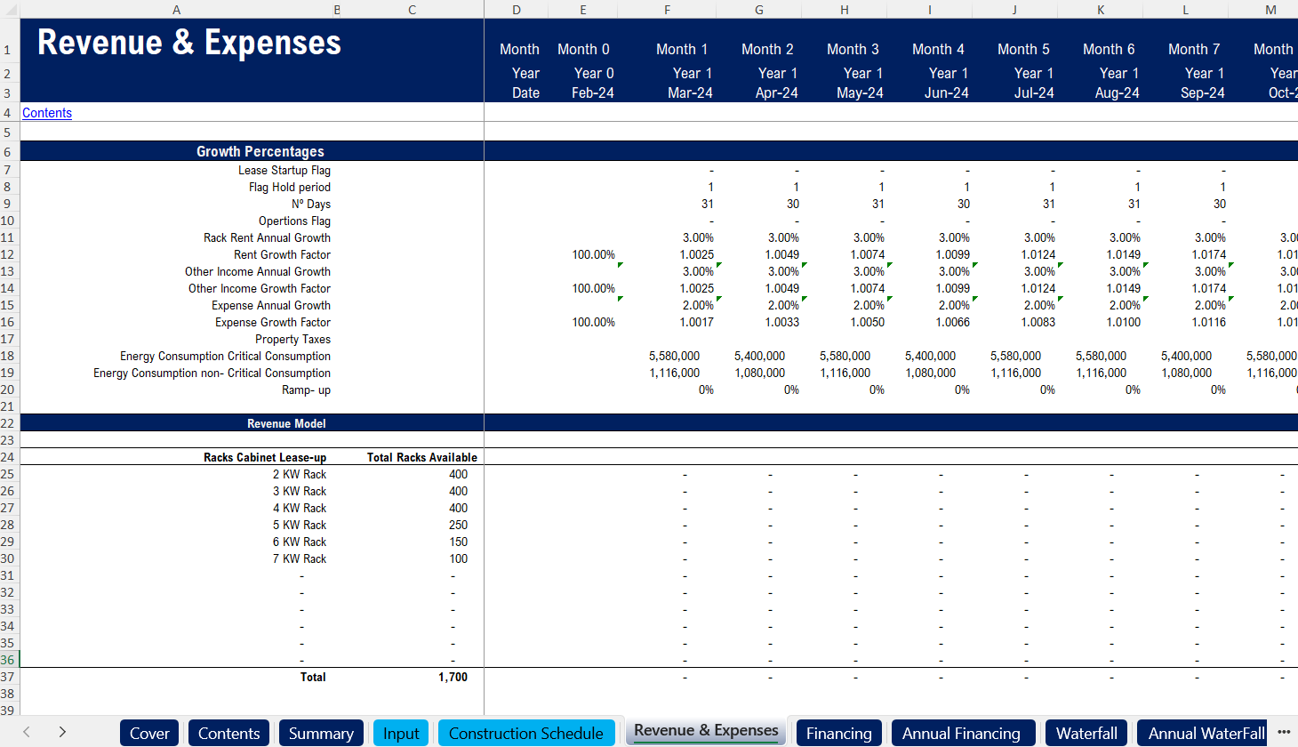Switch to Annual Financing sheet tab

tap(961, 734)
